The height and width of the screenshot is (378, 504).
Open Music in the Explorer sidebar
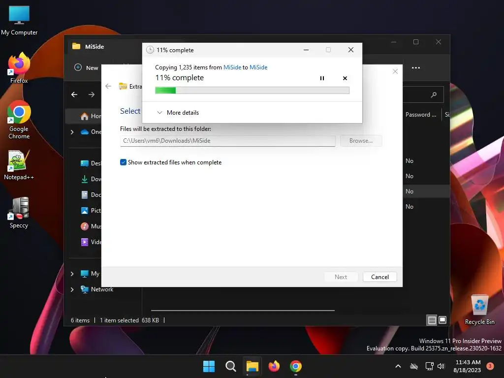91,226
